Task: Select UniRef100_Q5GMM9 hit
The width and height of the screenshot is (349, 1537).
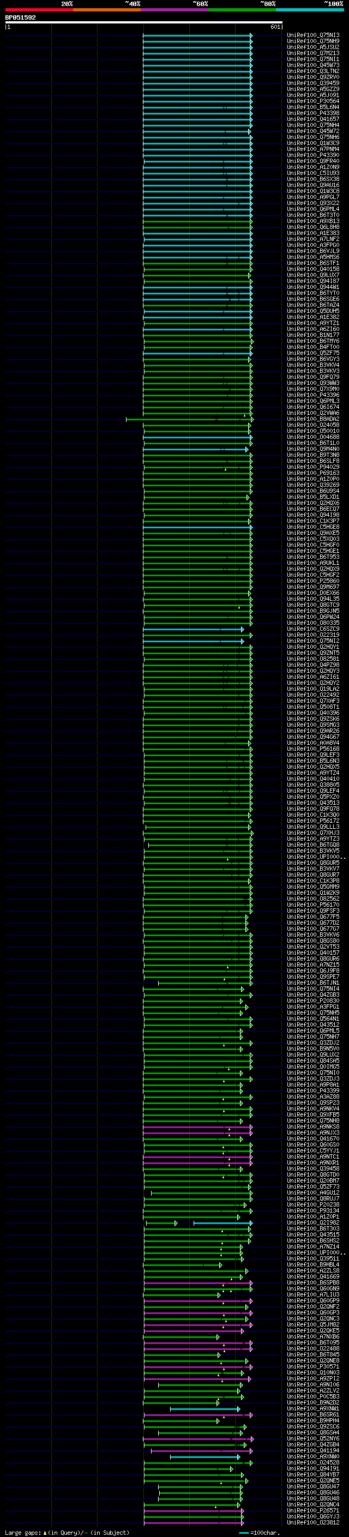Action: coord(313,887)
